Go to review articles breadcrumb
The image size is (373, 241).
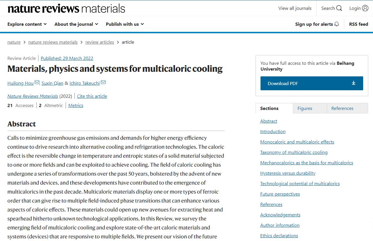pyautogui.click(x=99, y=42)
